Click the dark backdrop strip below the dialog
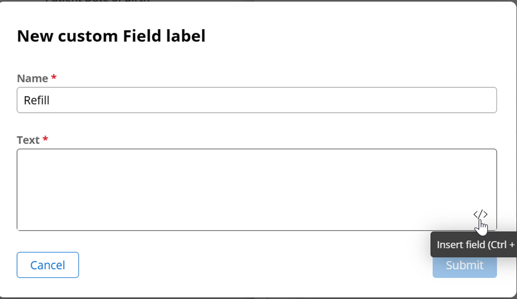517x299 pixels. (x=257, y=298)
